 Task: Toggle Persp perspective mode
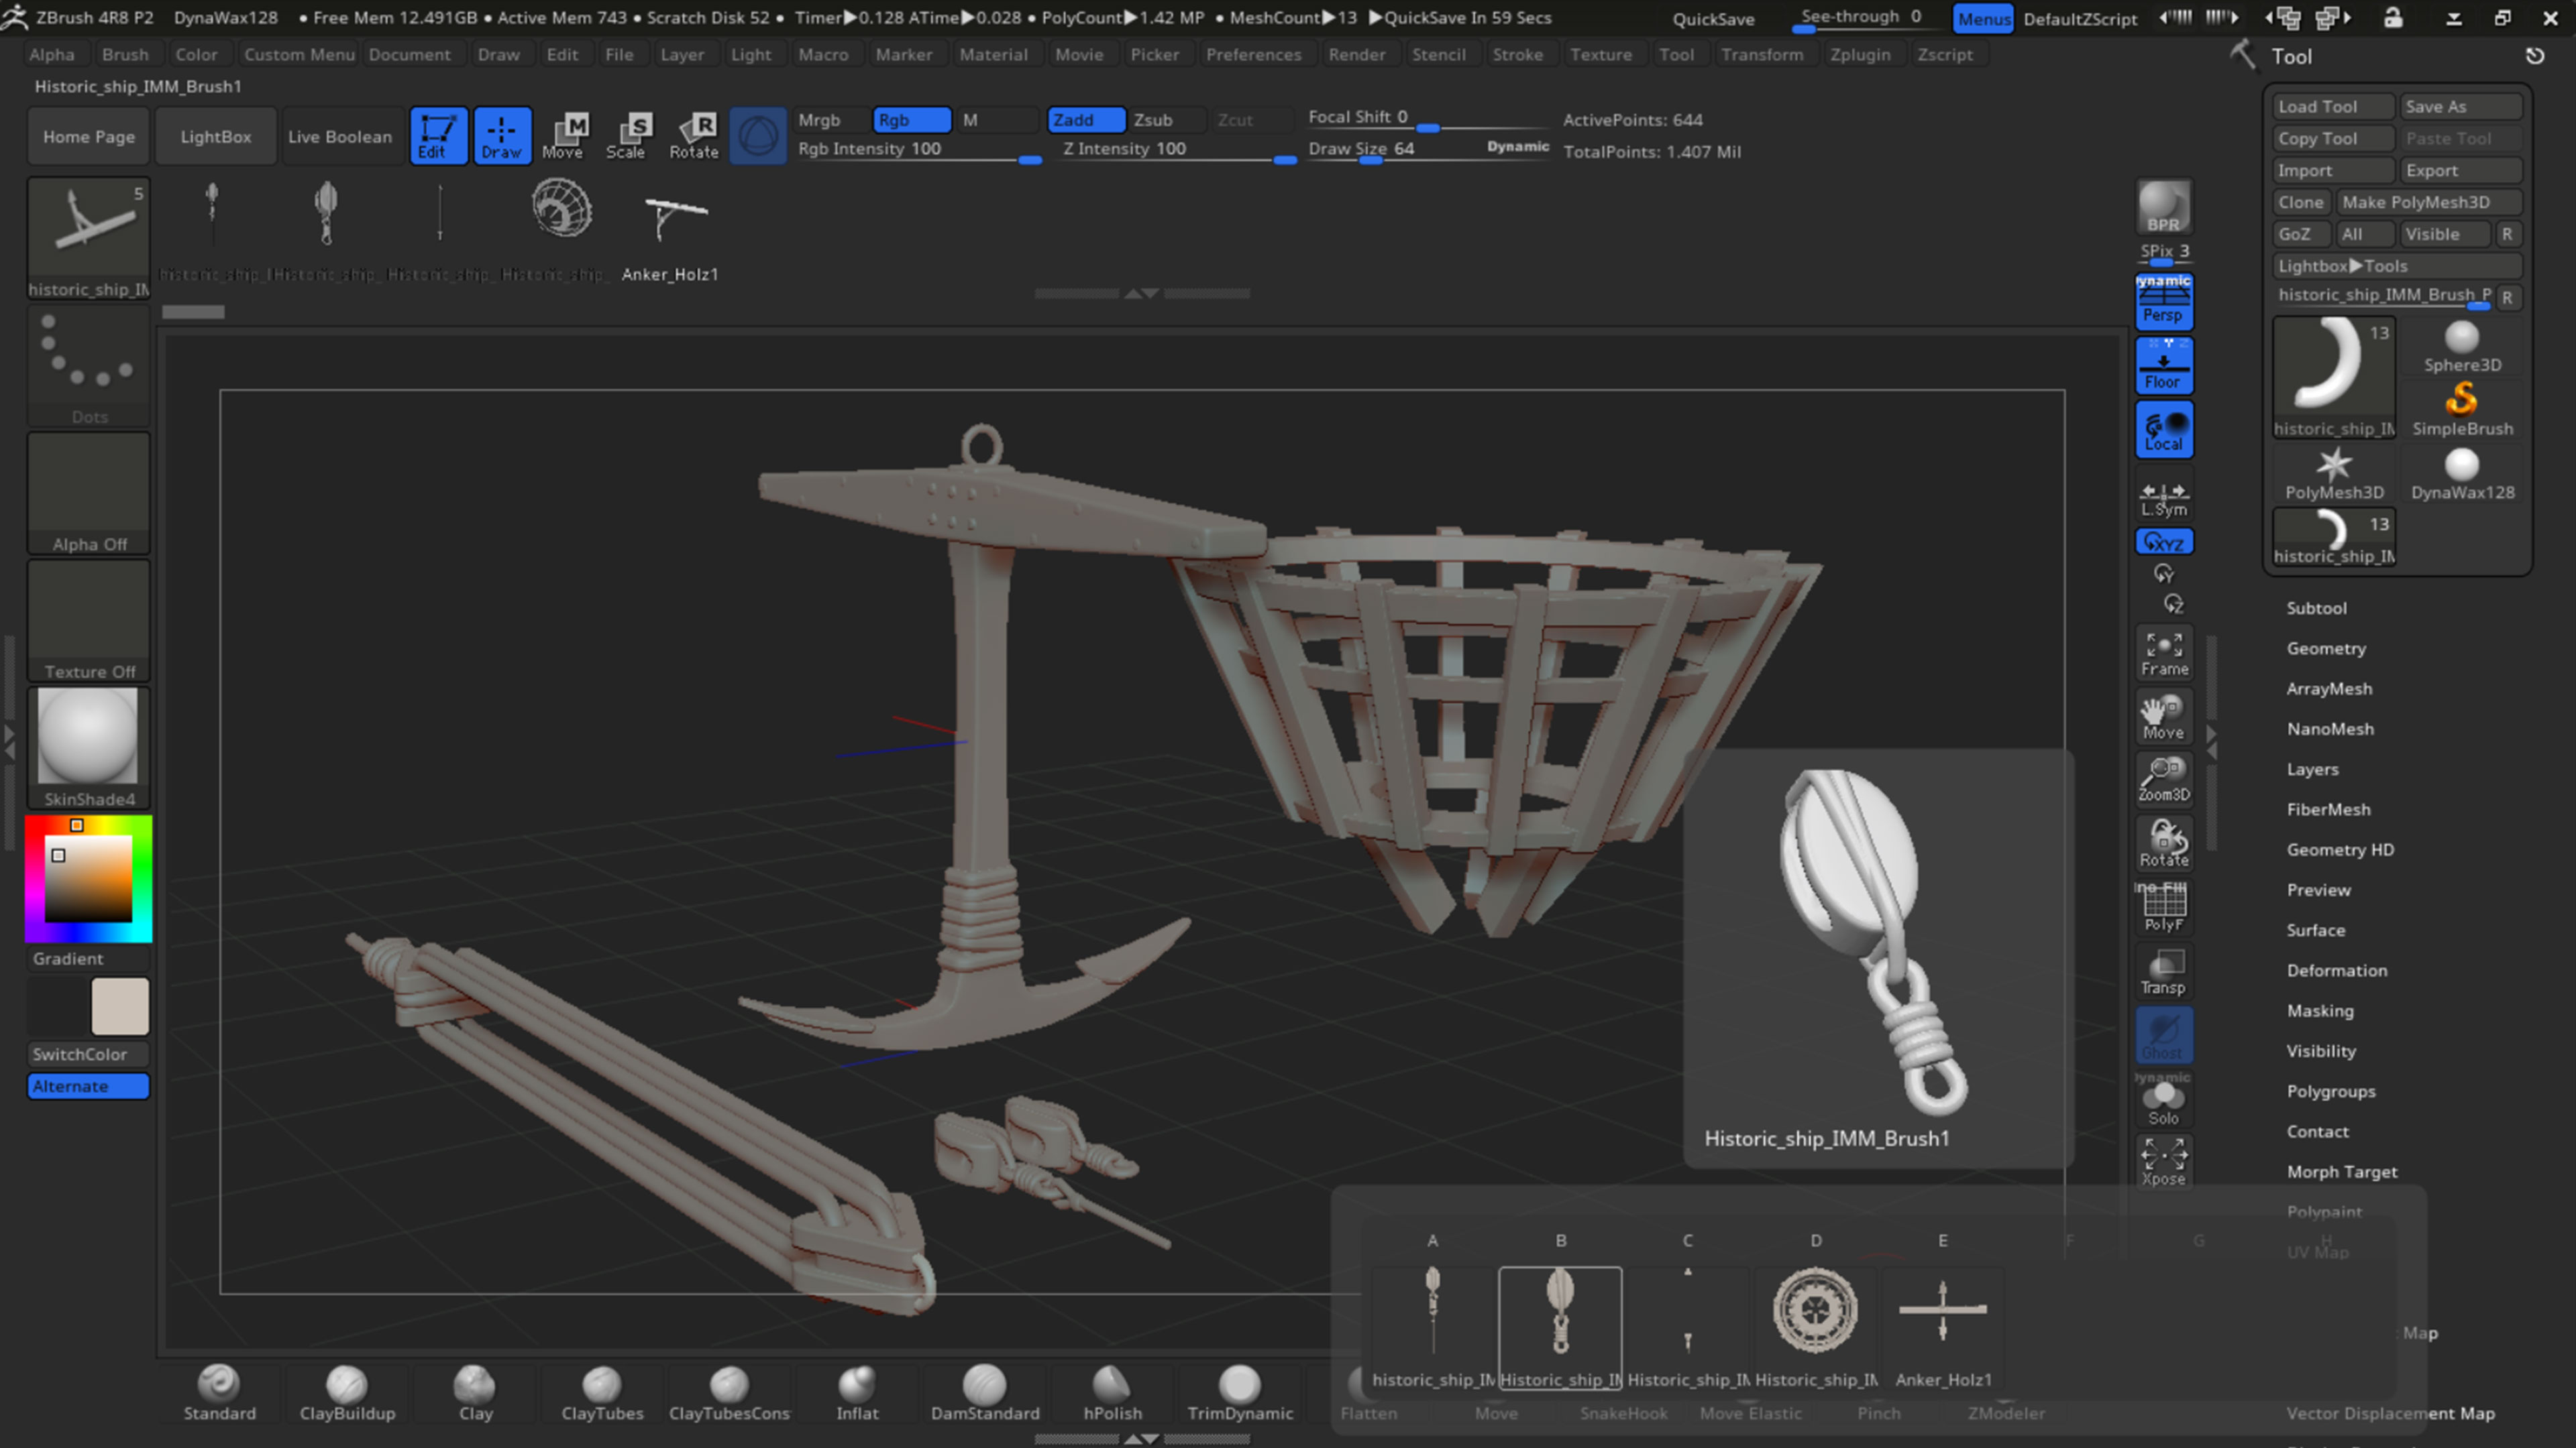[x=2163, y=302]
